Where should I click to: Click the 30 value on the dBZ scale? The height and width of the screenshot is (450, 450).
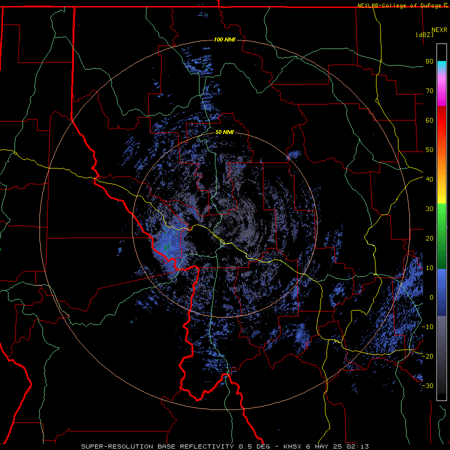429,209
